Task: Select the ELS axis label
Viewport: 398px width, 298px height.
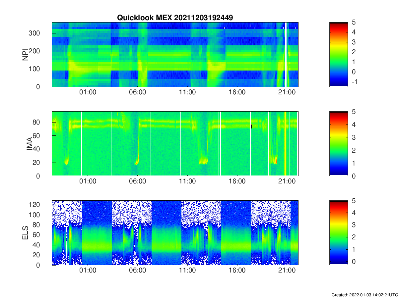Action: 25,233
